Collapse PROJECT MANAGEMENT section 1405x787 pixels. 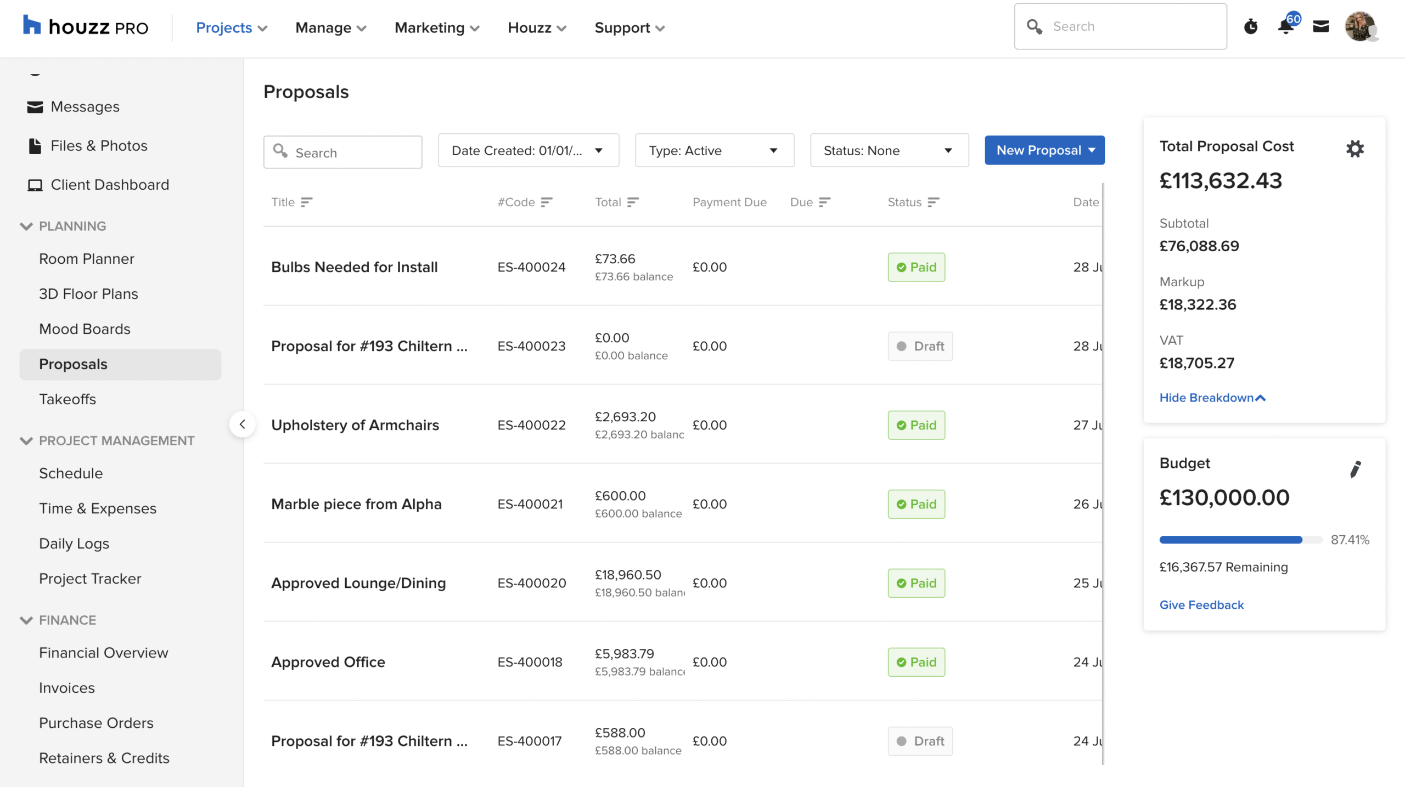coord(26,440)
